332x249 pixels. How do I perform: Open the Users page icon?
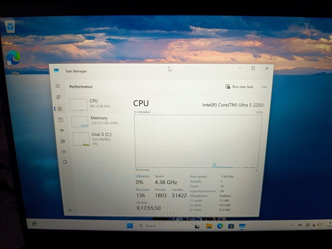coord(63,141)
